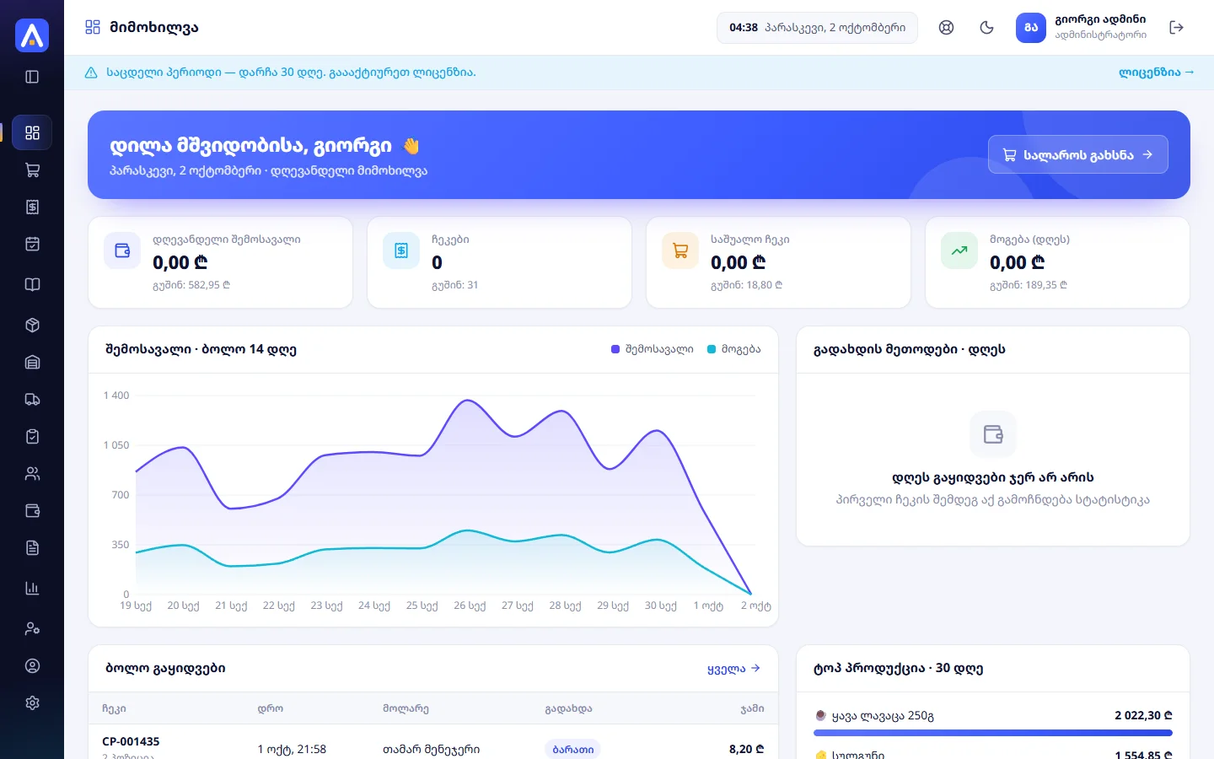Collapse the sidebar with the panel icon
This screenshot has width=1214, height=759.
coord(32,77)
